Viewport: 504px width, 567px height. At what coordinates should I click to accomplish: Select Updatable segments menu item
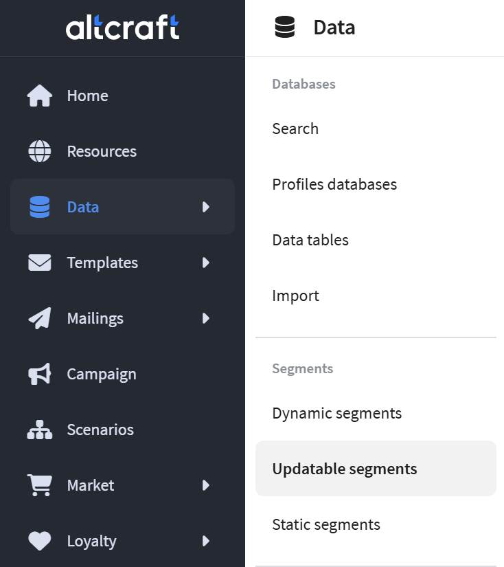click(x=345, y=469)
